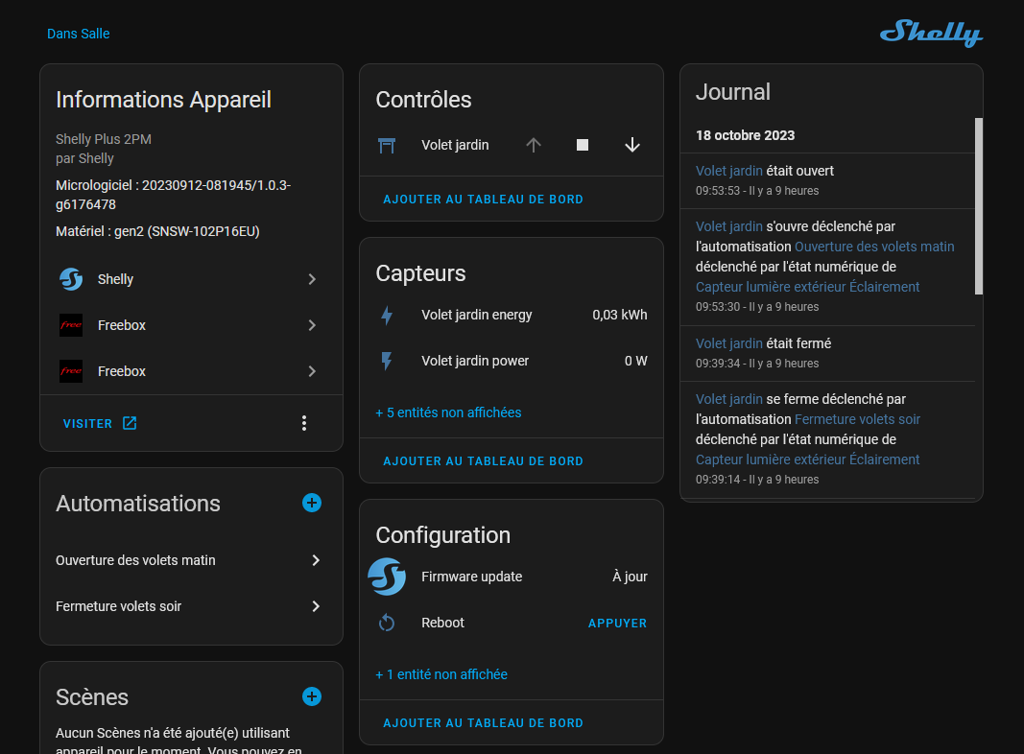Click the 0,03 kWh energy value
Screen dimensions: 1024x754
point(620,316)
